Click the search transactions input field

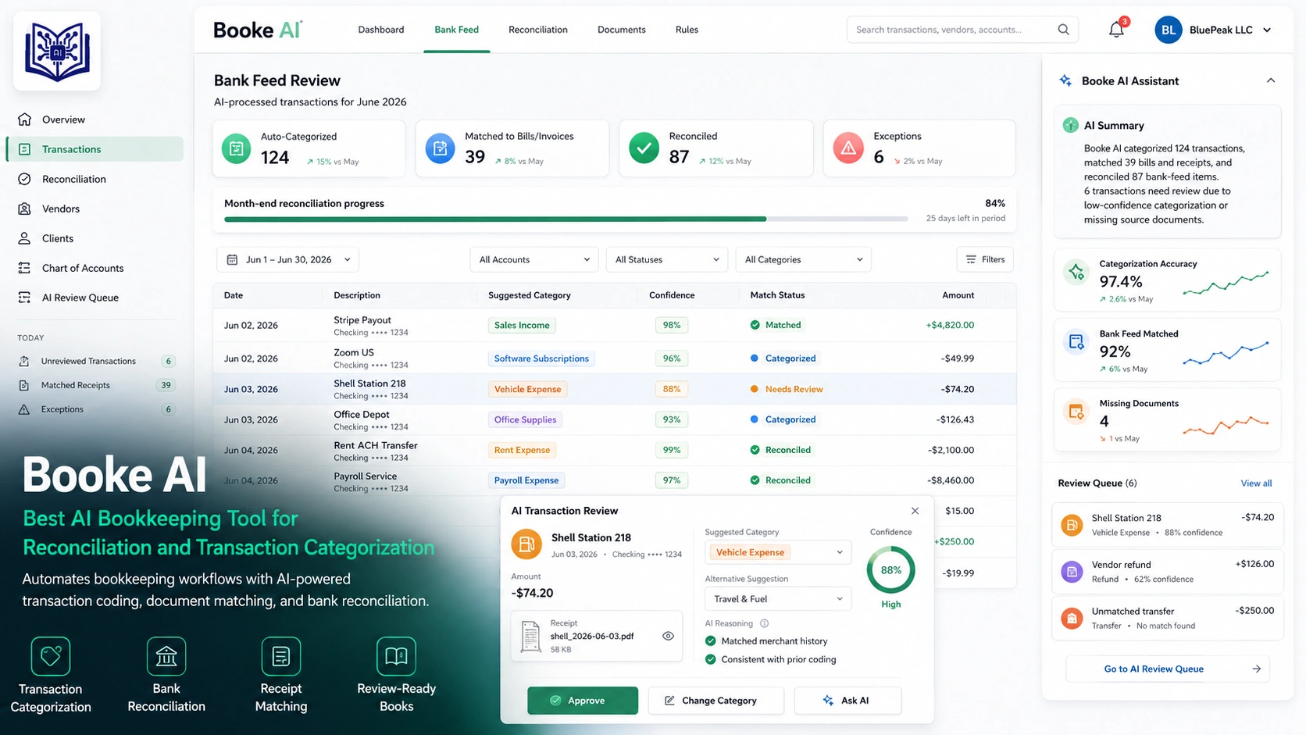(962, 30)
